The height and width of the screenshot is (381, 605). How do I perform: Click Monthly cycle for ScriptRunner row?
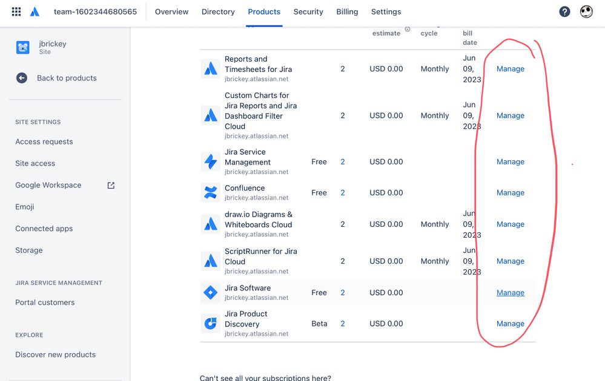pyautogui.click(x=435, y=261)
